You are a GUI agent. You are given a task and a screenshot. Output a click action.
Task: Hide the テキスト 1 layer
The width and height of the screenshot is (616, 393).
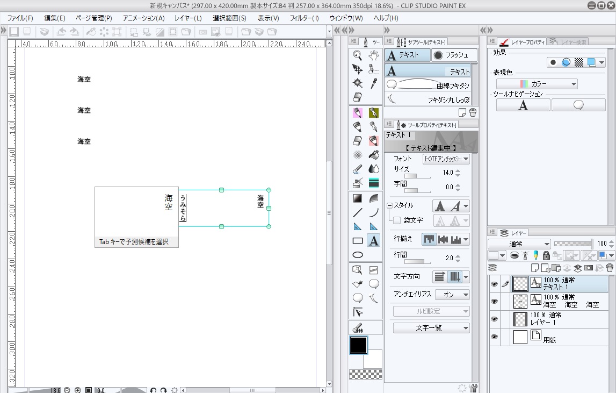494,284
